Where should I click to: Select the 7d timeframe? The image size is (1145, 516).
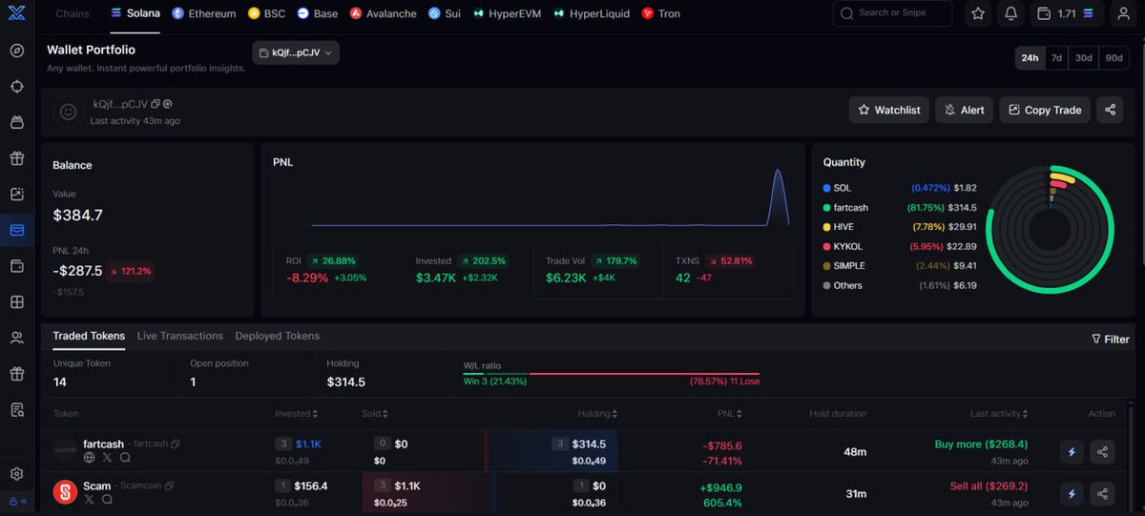pyautogui.click(x=1056, y=57)
